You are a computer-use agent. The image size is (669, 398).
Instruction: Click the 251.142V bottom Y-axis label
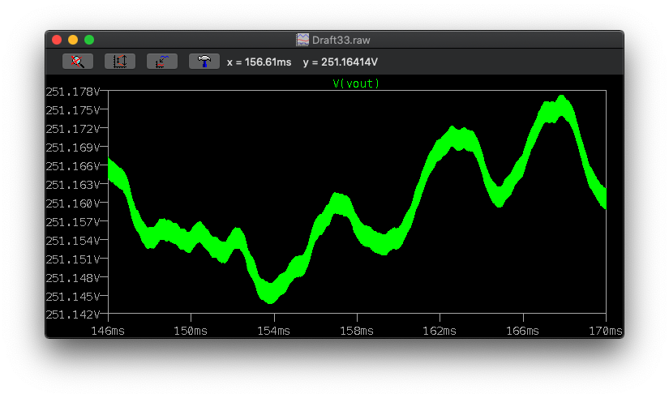(73, 315)
